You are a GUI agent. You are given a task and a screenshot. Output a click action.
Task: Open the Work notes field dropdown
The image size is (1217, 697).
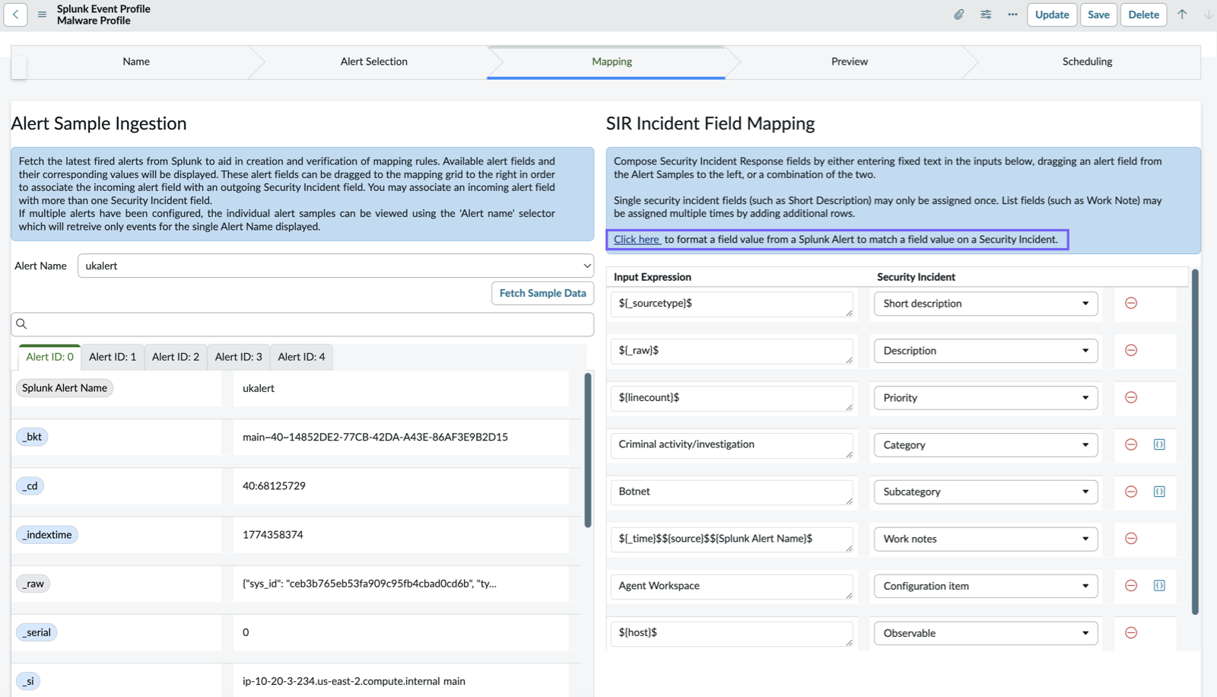point(986,539)
